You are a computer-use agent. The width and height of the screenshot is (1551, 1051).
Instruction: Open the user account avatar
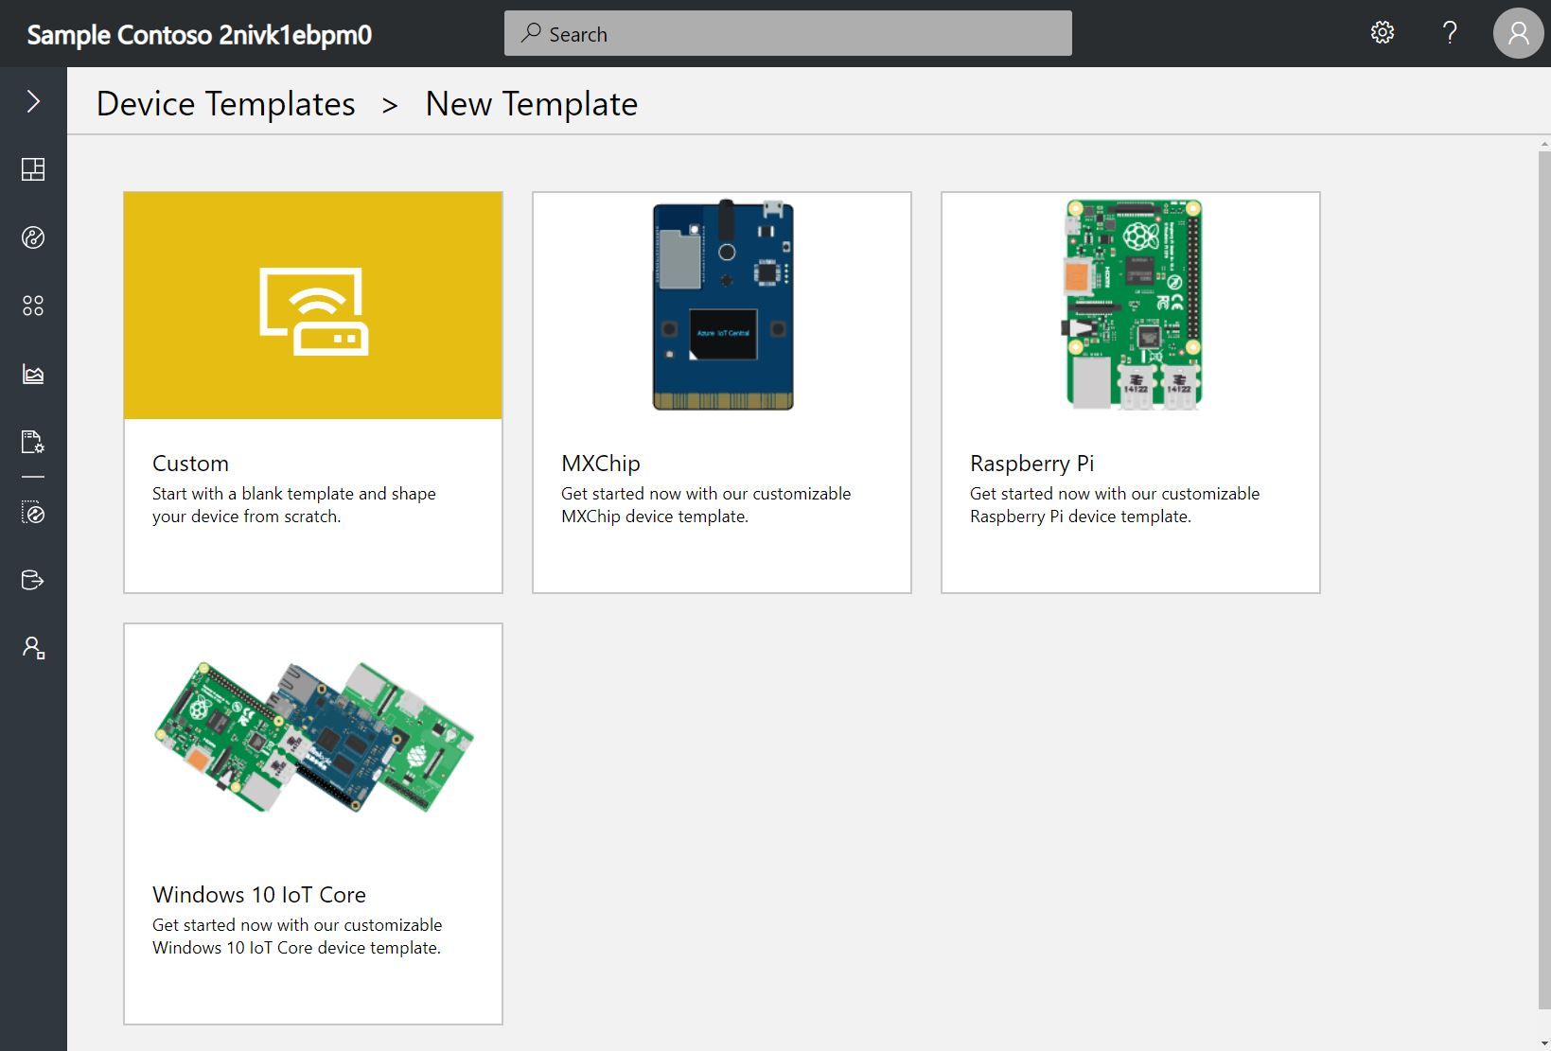point(1517,33)
